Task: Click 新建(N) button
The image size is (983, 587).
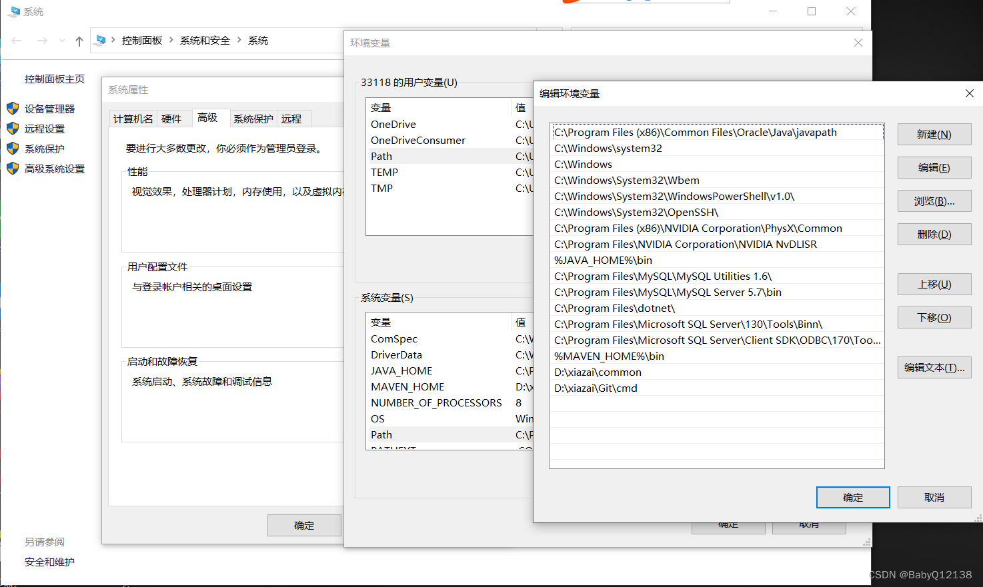Action: 934,134
